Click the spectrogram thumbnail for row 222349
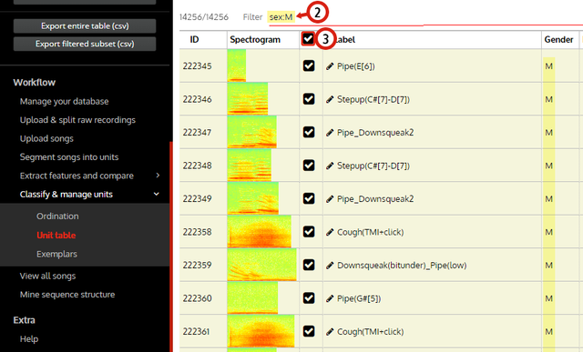 point(253,198)
